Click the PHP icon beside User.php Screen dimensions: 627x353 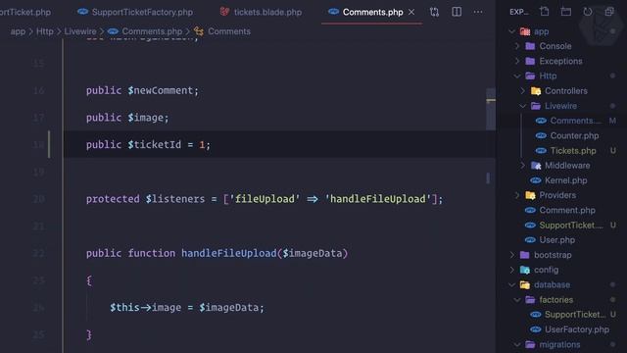point(530,240)
